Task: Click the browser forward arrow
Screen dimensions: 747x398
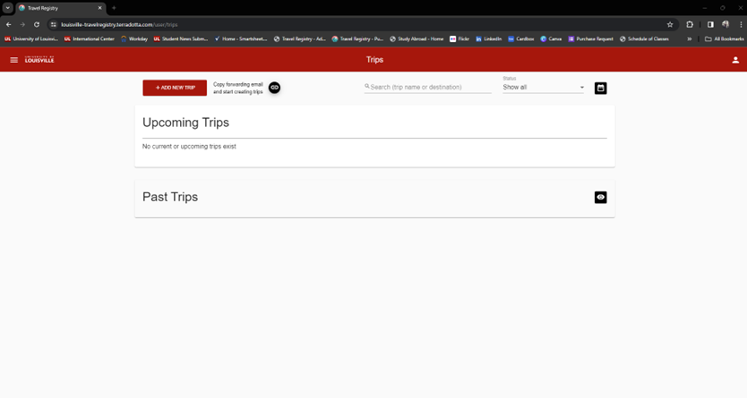Action: pyautogui.click(x=22, y=25)
